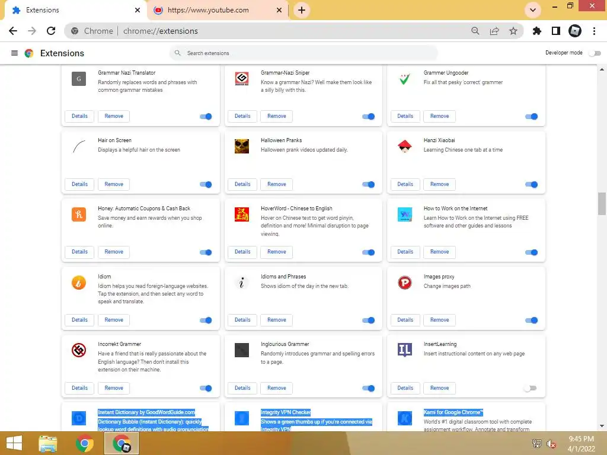Open Details for Hanzi Xiaobai
The height and width of the screenshot is (455, 607).
(405, 184)
